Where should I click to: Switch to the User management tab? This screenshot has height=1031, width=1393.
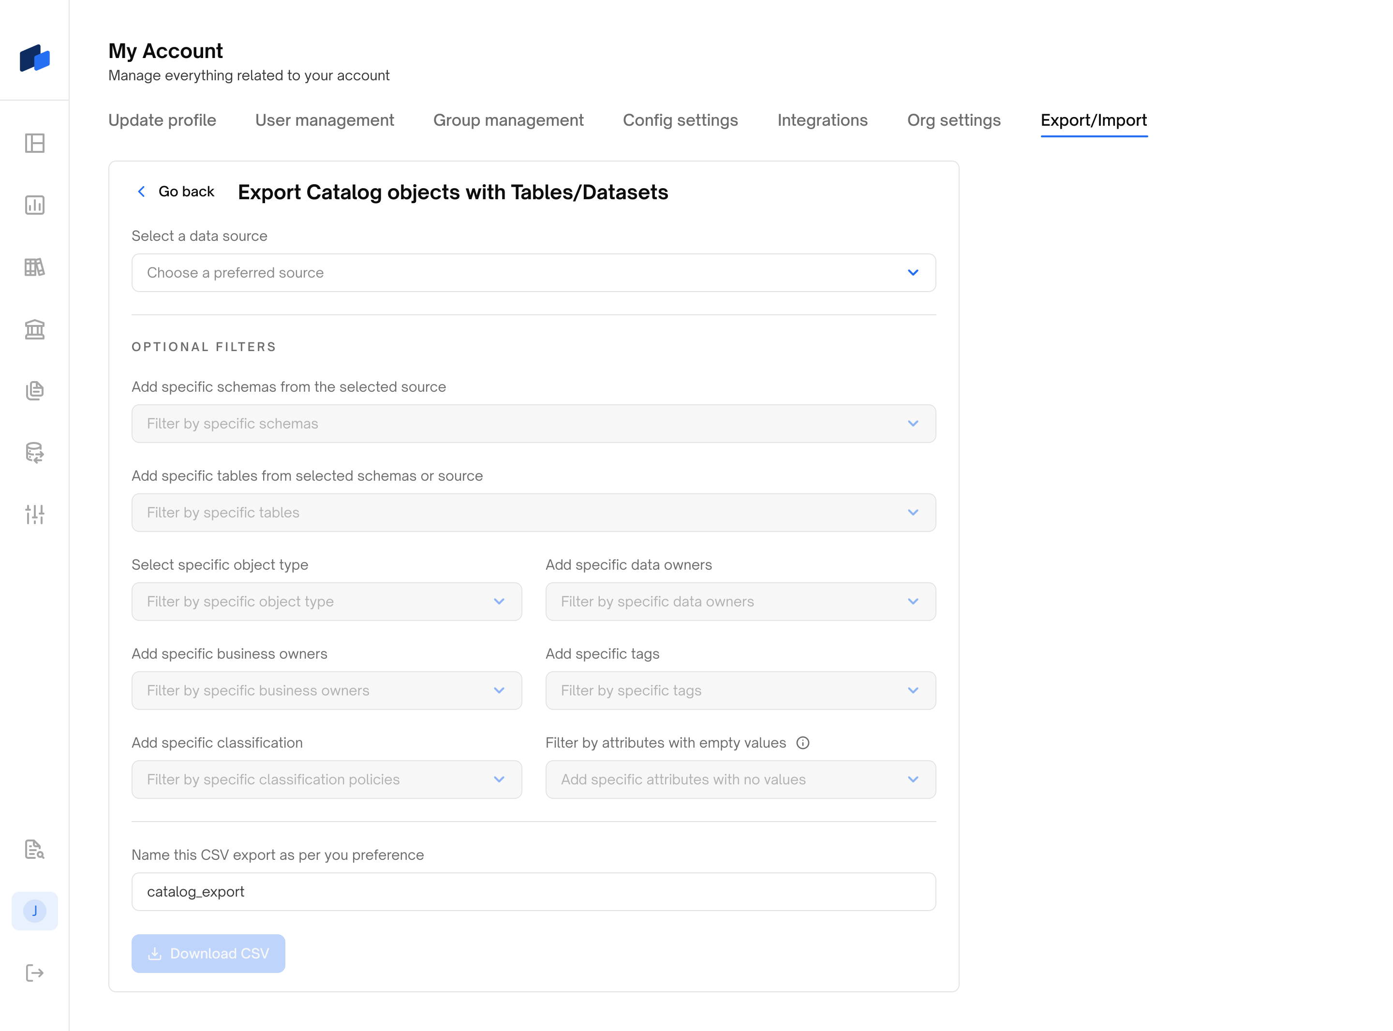(325, 120)
